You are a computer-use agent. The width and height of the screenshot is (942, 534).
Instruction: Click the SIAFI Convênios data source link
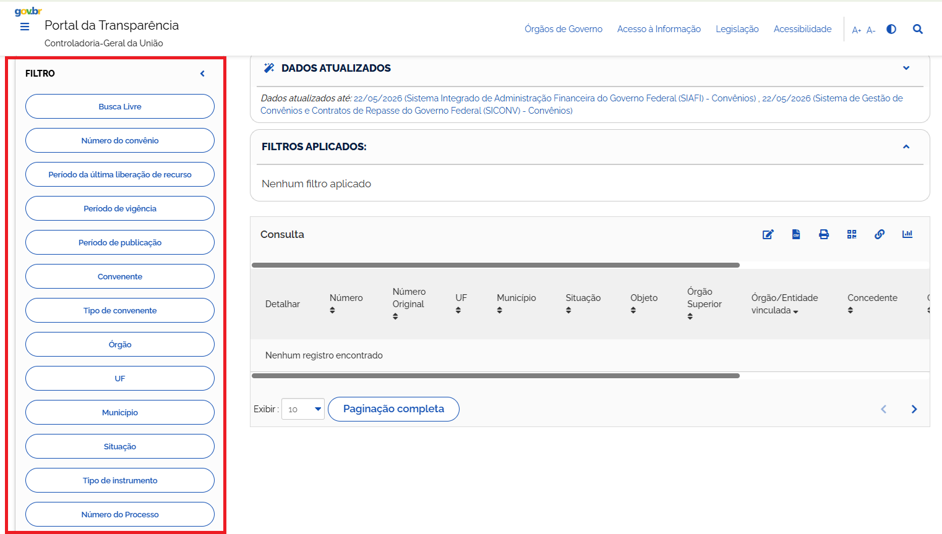(555, 98)
